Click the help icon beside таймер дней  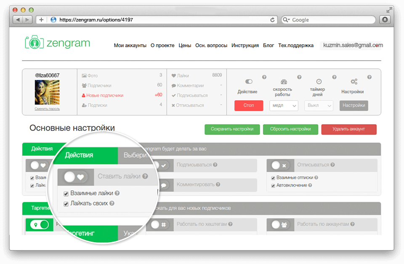click(334, 77)
